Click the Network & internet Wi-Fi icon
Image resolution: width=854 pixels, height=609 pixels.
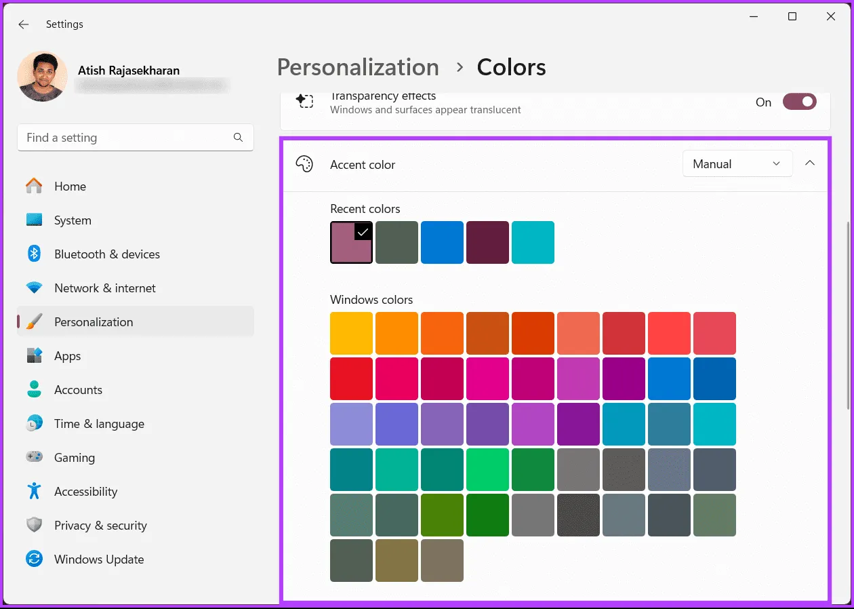(34, 288)
